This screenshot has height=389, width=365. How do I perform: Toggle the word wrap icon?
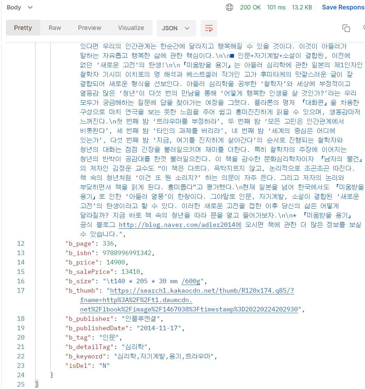point(209,28)
